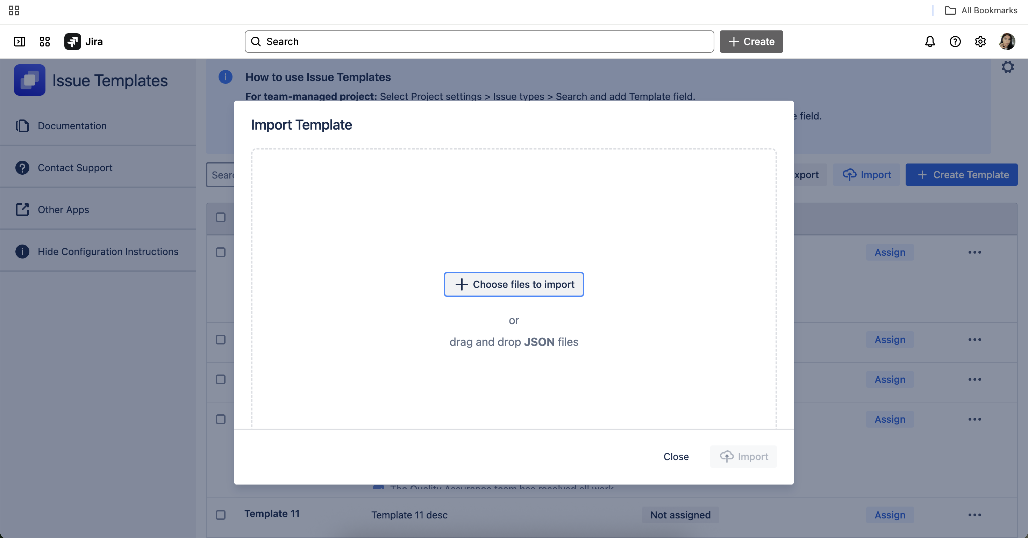The height and width of the screenshot is (538, 1028).
Task: Toggle the select-all checkbox in the table header
Action: pos(220,217)
